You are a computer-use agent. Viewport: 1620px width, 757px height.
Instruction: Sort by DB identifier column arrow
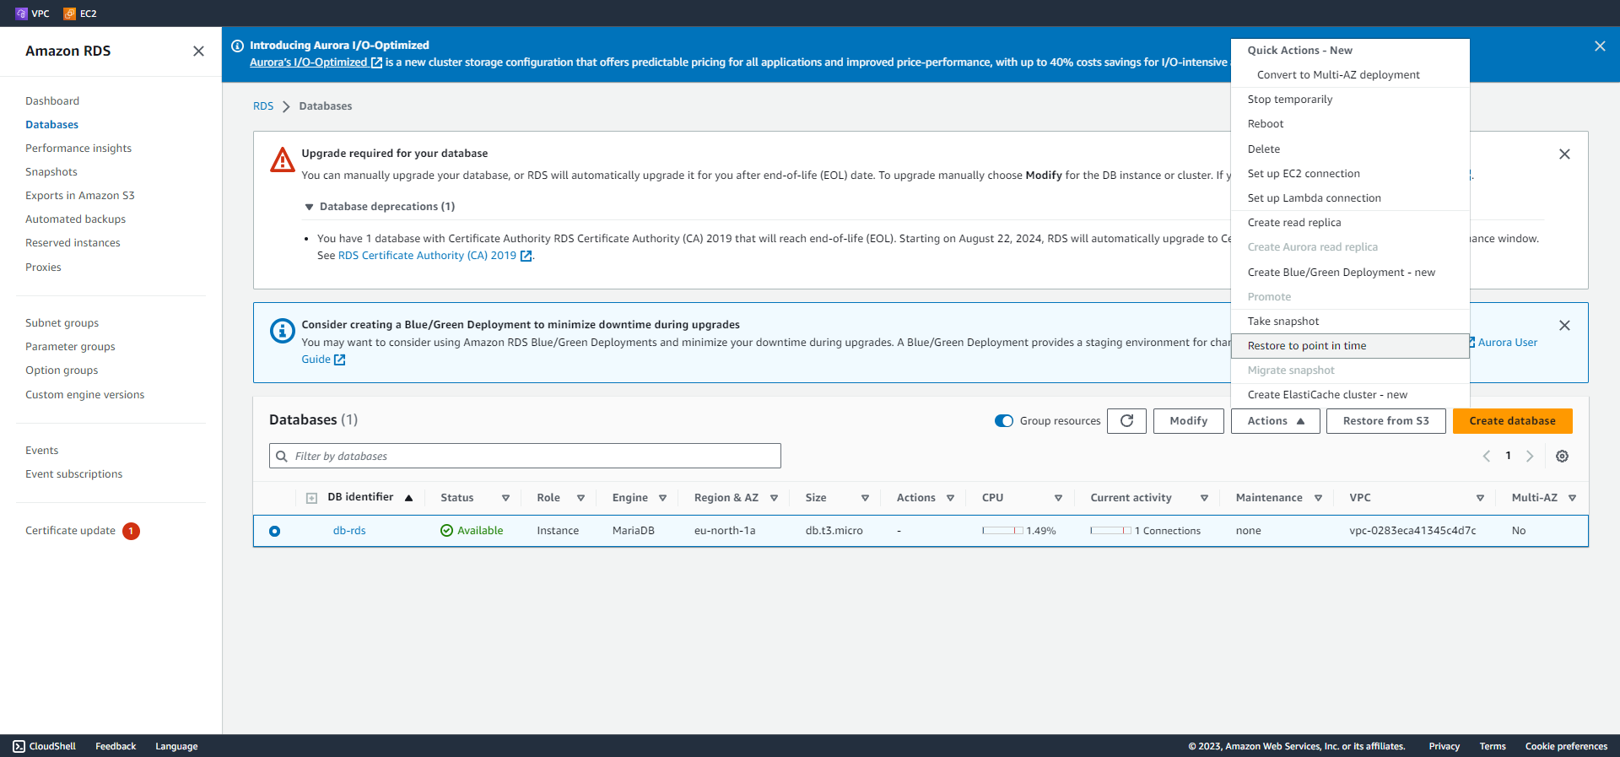click(x=408, y=498)
